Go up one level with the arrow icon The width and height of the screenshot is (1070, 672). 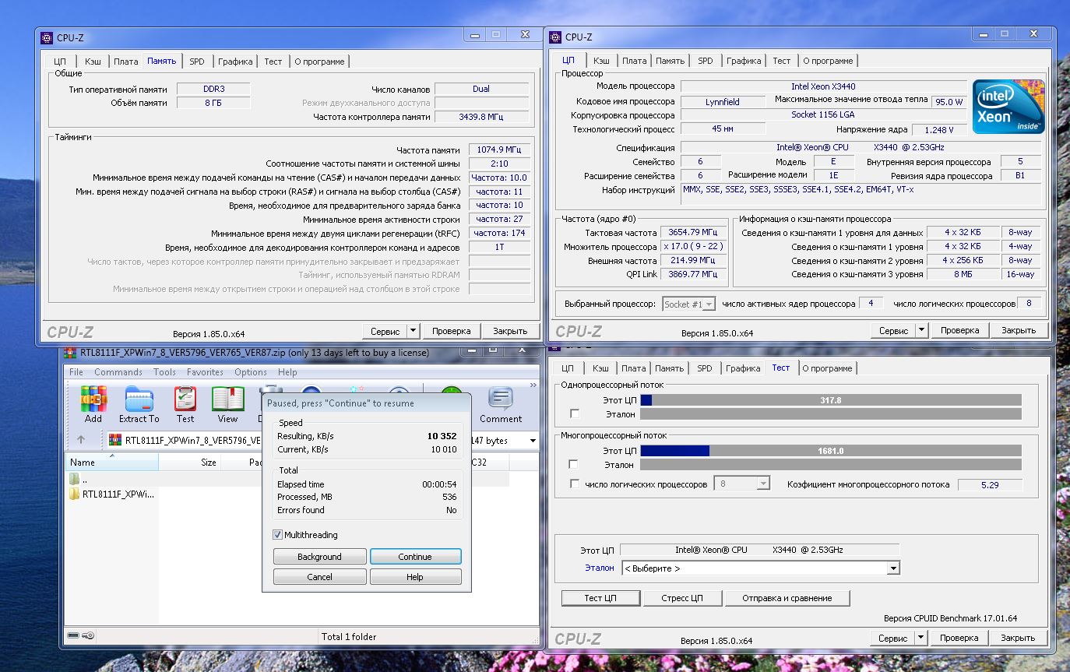pos(81,440)
